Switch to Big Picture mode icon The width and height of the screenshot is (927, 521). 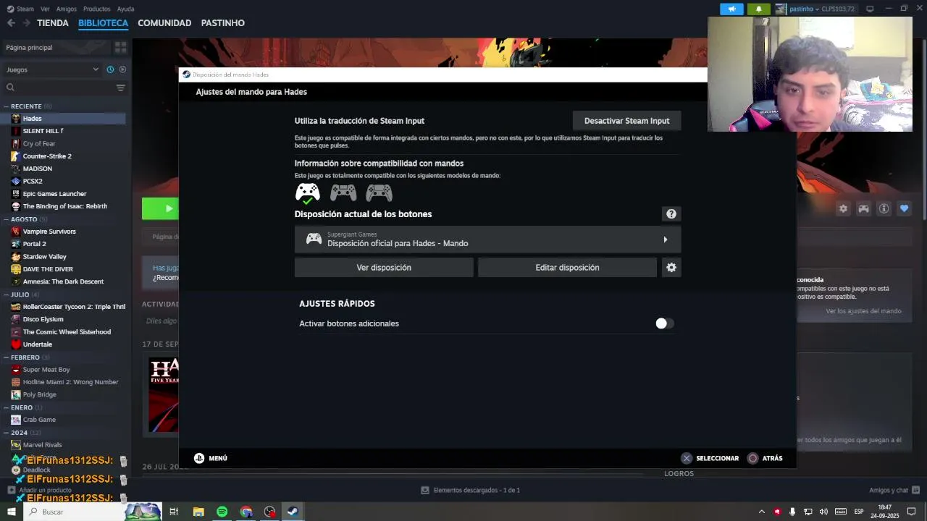tap(870, 9)
